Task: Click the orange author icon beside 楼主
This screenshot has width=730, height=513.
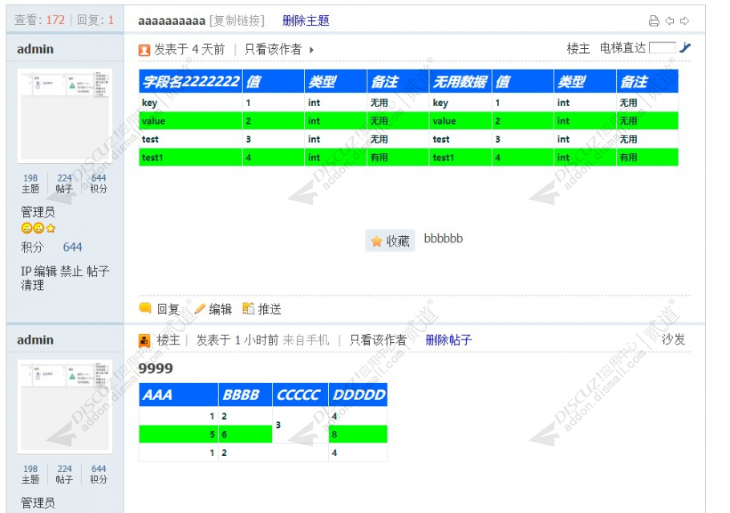Action: point(144,340)
